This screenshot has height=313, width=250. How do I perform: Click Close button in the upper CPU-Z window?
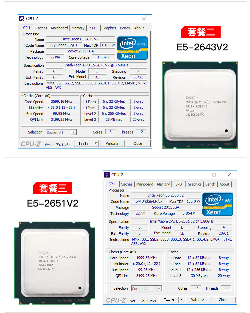click(138, 143)
